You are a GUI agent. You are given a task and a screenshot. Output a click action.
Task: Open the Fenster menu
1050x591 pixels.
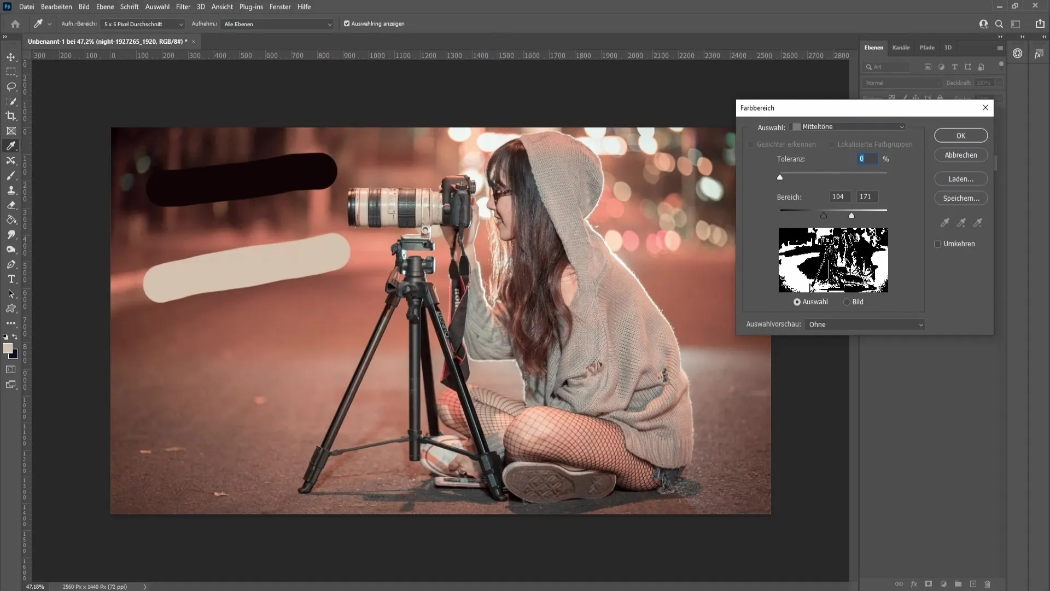click(280, 7)
